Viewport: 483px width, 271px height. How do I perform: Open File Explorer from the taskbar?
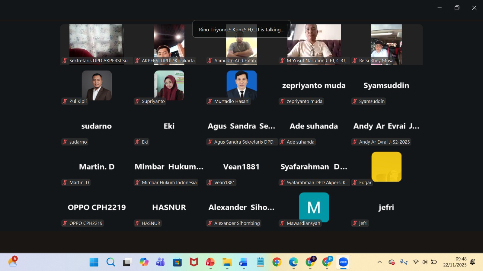pos(227,262)
